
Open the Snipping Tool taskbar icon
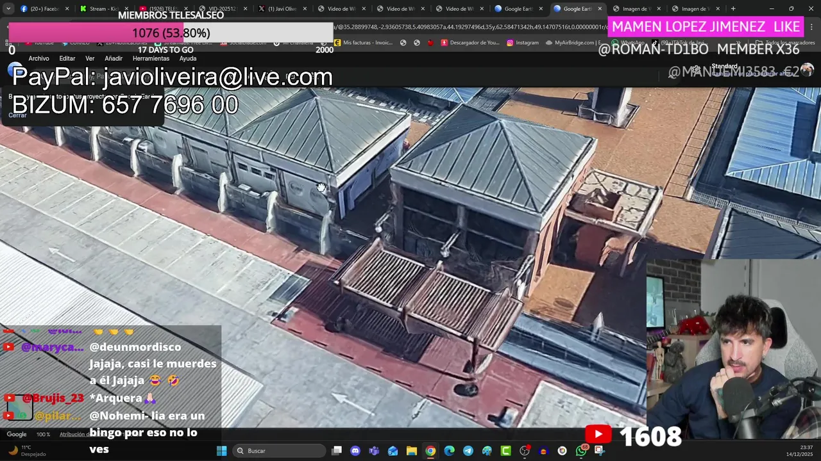click(599, 451)
